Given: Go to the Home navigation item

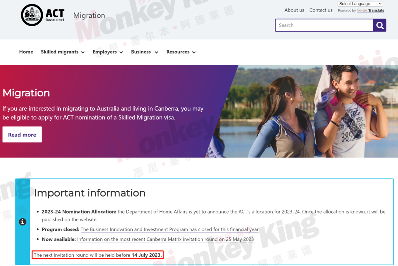Looking at the screenshot, I should coord(26,52).
